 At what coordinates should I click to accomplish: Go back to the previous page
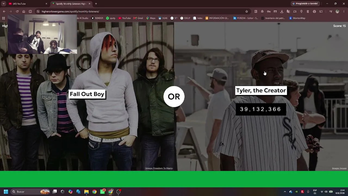point(4,11)
